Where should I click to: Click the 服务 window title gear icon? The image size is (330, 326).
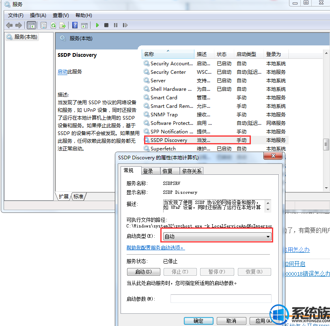[7, 4]
